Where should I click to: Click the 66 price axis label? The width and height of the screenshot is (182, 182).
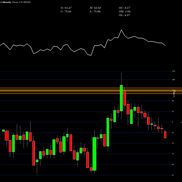point(173,165)
